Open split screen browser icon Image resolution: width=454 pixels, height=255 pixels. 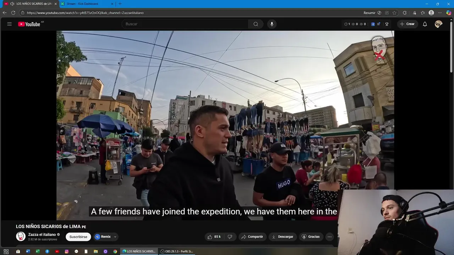coord(387,13)
